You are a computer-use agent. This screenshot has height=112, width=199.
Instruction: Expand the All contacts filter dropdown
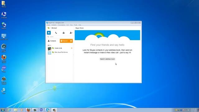[x=49, y=45]
